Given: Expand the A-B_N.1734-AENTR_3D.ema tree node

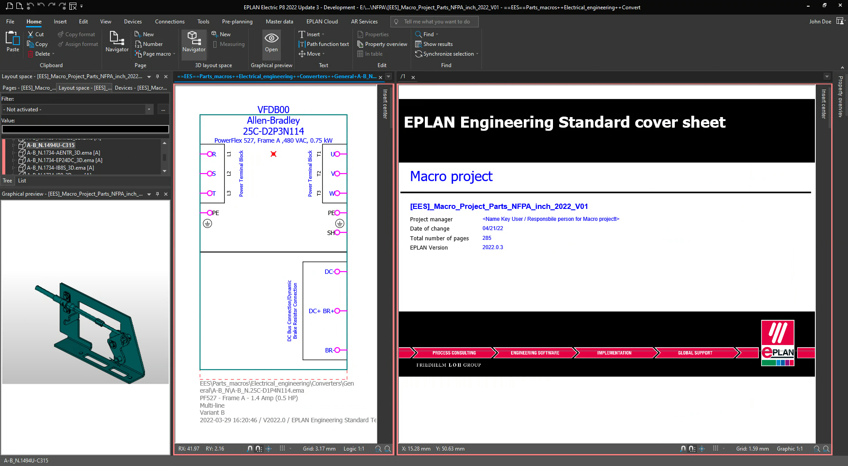Looking at the screenshot, I should point(14,153).
